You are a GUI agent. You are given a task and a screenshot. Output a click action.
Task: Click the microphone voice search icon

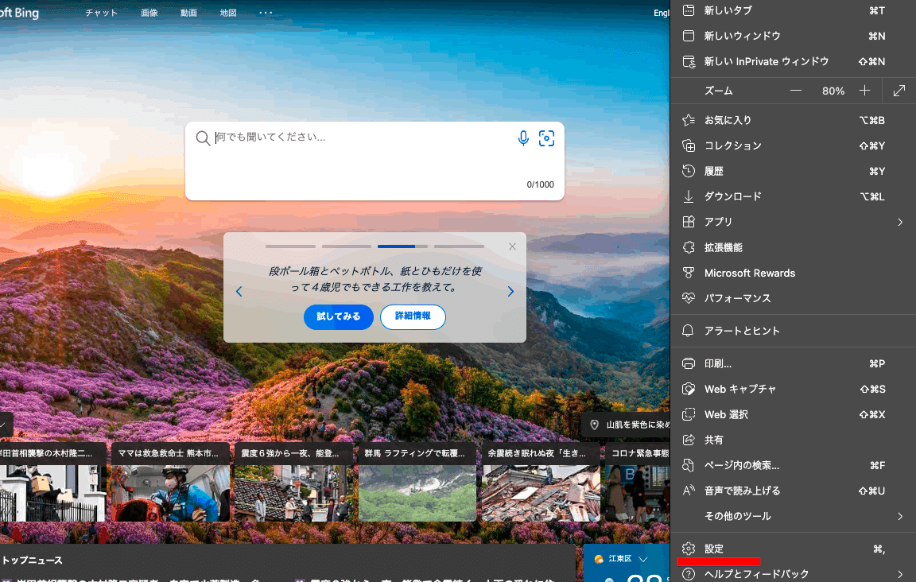[523, 138]
